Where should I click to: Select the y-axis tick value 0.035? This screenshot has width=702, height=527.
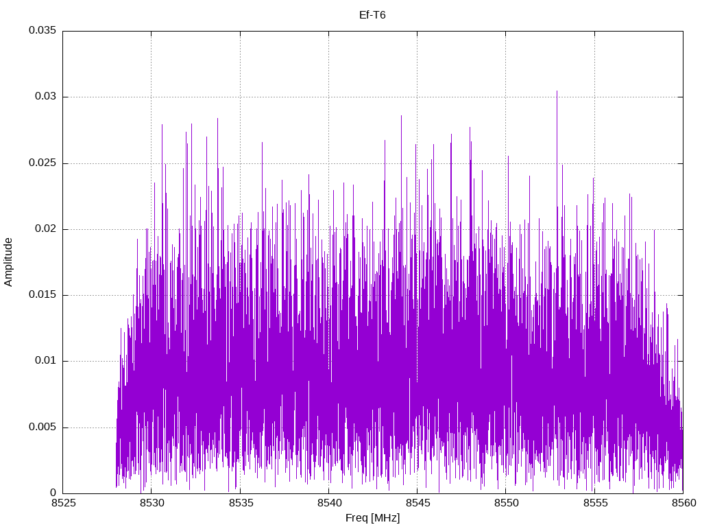[43, 30]
